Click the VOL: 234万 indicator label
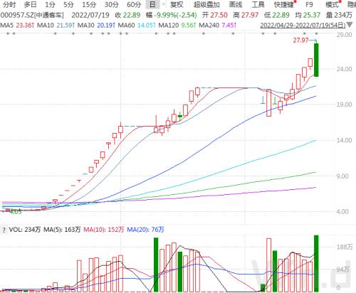This screenshot has height=293, width=356. (25, 230)
